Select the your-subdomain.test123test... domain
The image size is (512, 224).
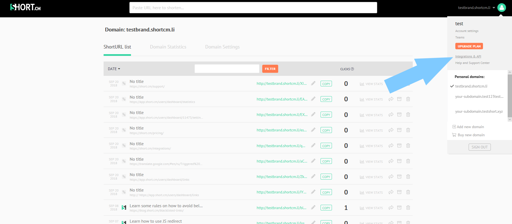[x=479, y=96]
